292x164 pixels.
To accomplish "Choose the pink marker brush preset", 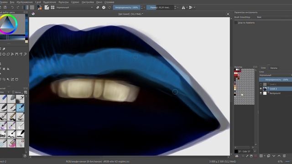I will pyautogui.click(x=11, y=143).
